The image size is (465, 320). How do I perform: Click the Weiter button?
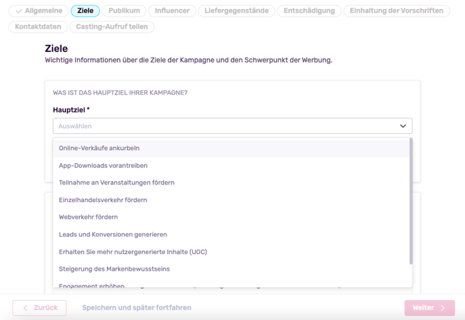tap(430, 308)
